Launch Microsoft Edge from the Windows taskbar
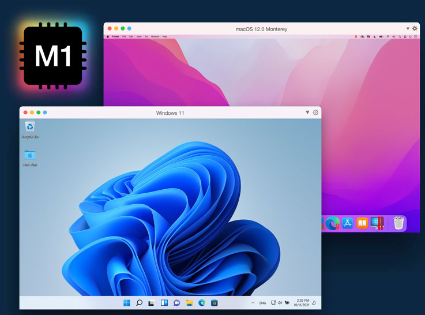The image size is (425, 315). pos(202,303)
